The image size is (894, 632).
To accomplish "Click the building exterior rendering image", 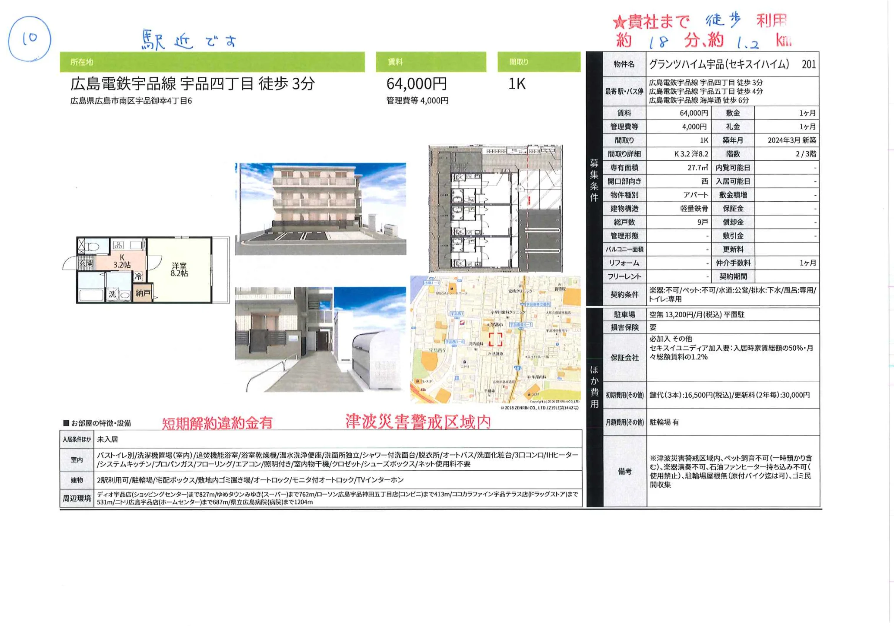I will pyautogui.click(x=320, y=209).
